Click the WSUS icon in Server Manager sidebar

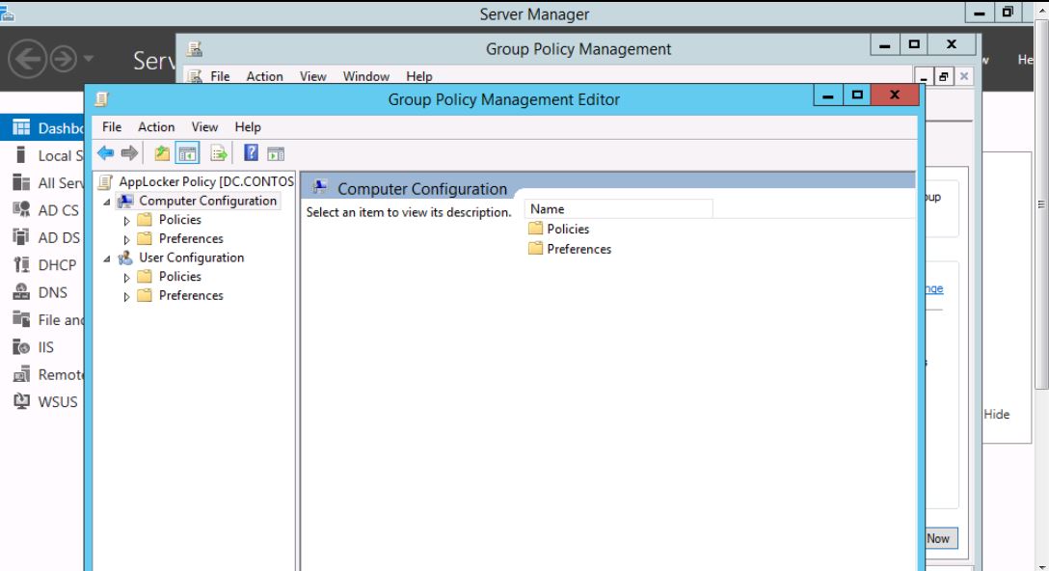[x=21, y=402]
